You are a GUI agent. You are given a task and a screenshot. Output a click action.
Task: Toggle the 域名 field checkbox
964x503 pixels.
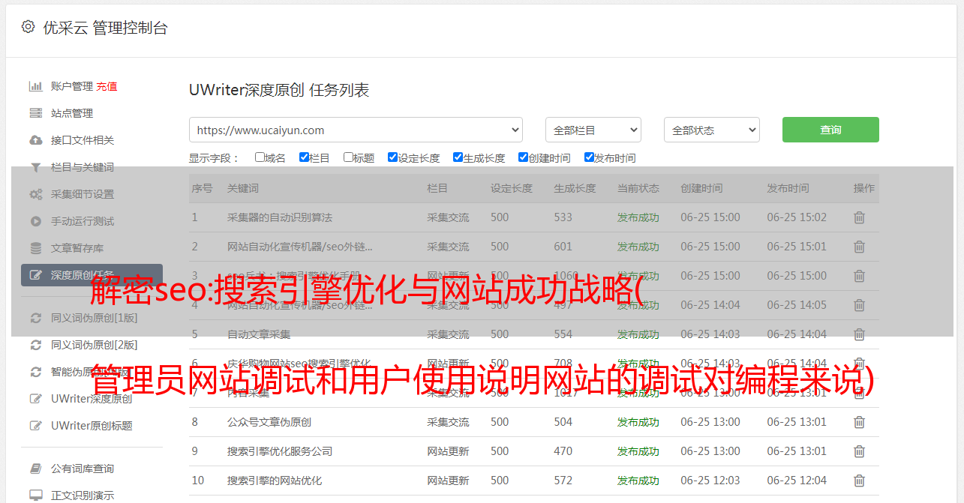260,157
